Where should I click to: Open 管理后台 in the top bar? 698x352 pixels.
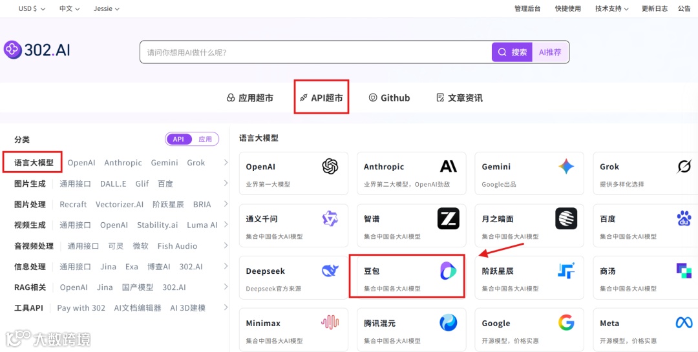[527, 8]
